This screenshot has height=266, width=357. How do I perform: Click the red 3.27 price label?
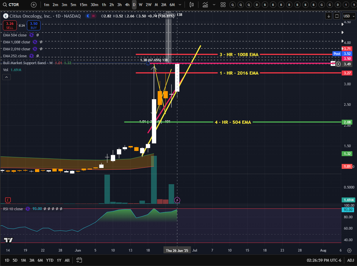click(348, 73)
